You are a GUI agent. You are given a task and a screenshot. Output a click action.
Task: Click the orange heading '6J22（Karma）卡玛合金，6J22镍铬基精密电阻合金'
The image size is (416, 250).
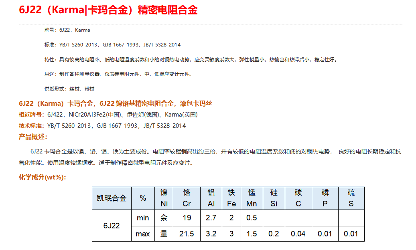coord(116,103)
